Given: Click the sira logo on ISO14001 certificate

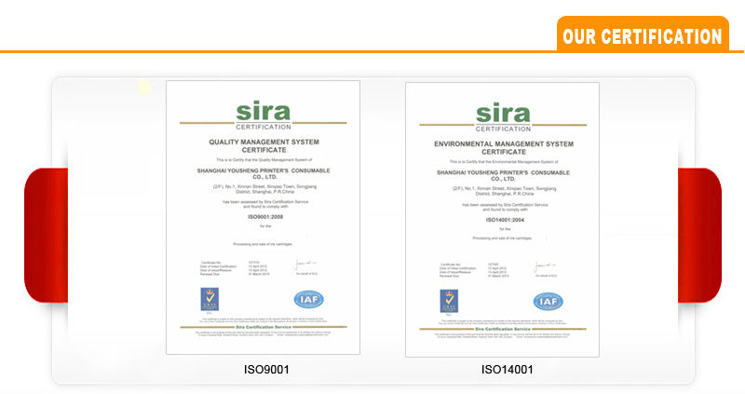Looking at the screenshot, I should coord(503,117).
